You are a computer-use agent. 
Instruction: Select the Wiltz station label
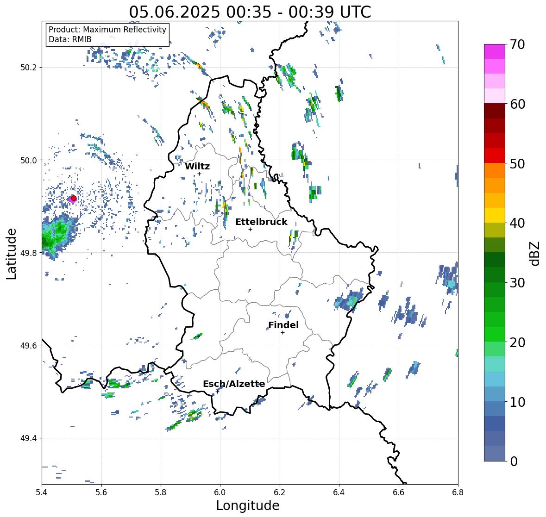pos(197,166)
